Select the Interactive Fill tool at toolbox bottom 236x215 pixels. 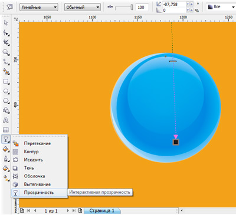tap(6, 177)
